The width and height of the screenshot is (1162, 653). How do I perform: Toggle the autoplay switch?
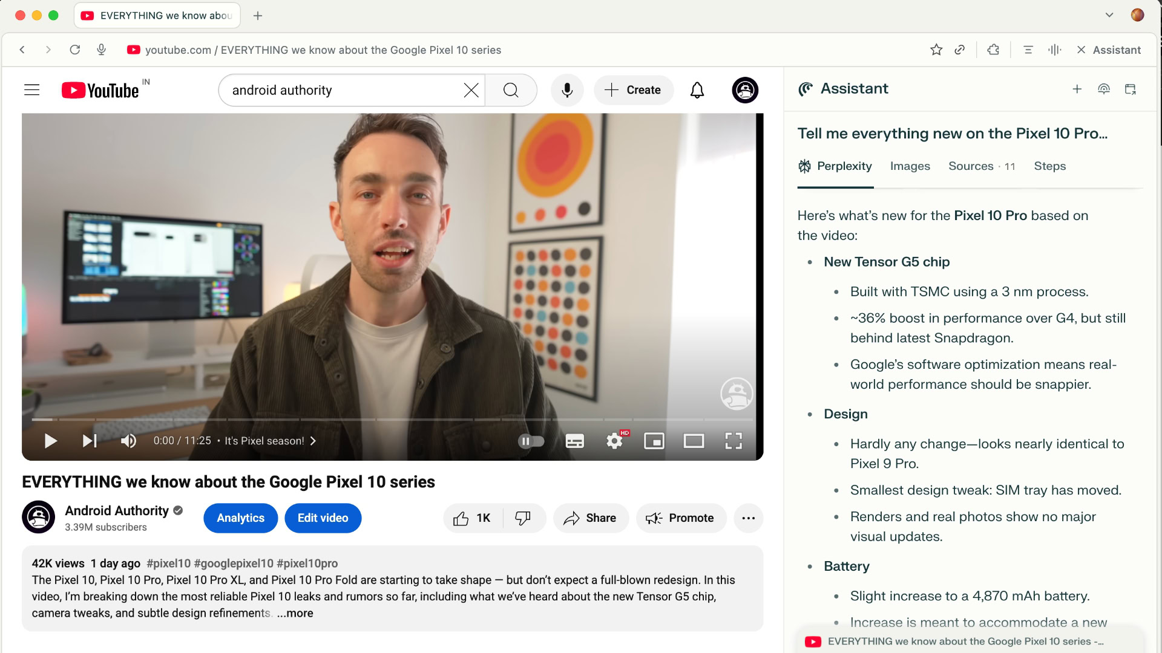(531, 441)
